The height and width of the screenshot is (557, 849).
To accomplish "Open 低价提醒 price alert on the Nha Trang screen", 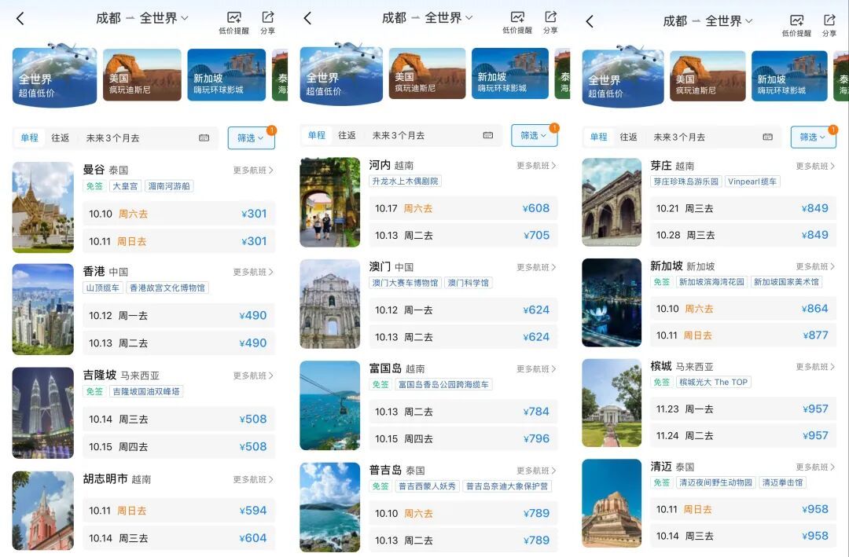I will (x=796, y=25).
